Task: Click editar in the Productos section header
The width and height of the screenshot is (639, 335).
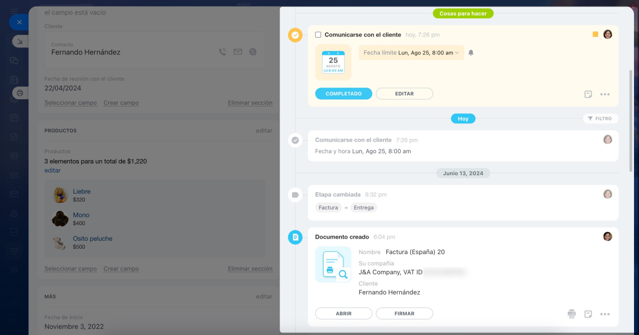Action: pos(264,131)
